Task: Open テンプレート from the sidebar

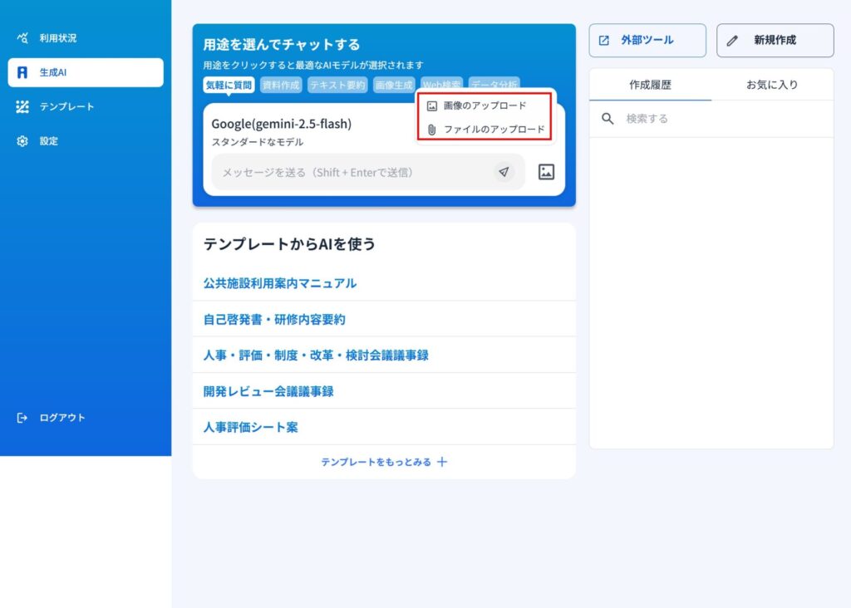Action: [66, 106]
